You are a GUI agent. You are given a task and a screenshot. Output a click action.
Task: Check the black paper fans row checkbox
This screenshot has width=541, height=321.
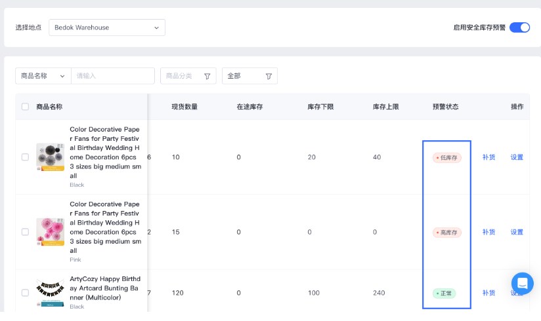coord(26,157)
